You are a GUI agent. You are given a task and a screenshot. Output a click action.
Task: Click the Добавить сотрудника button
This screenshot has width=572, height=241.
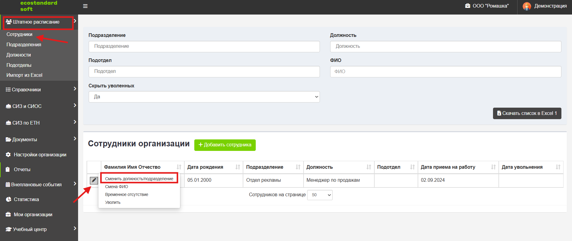click(225, 145)
